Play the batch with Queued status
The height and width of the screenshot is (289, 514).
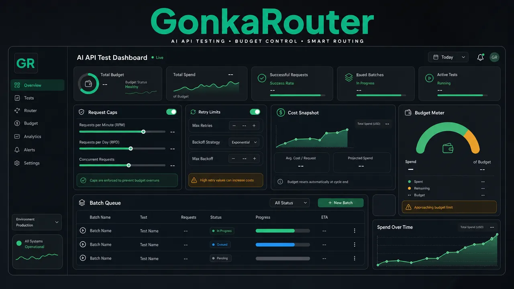point(83,244)
